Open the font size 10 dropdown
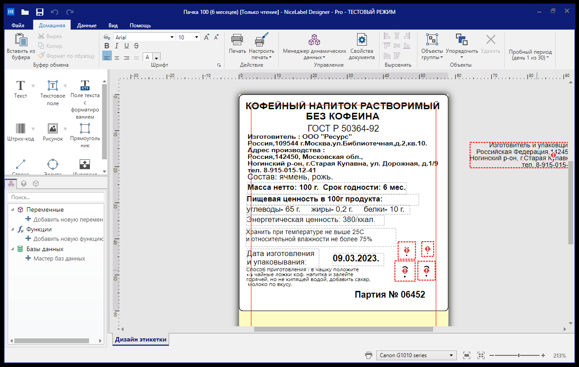579x367 pixels. tap(196, 38)
